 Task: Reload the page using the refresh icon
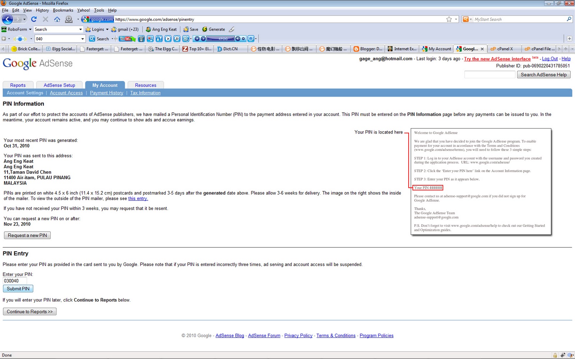[34, 19]
